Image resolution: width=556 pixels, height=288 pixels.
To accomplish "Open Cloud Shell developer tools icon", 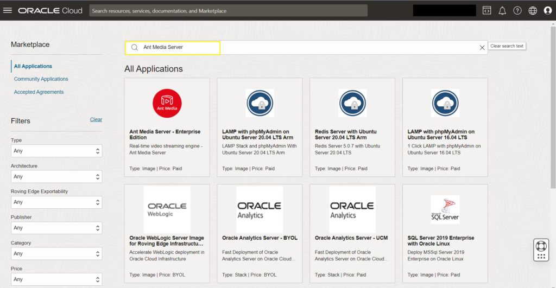I will click(487, 11).
